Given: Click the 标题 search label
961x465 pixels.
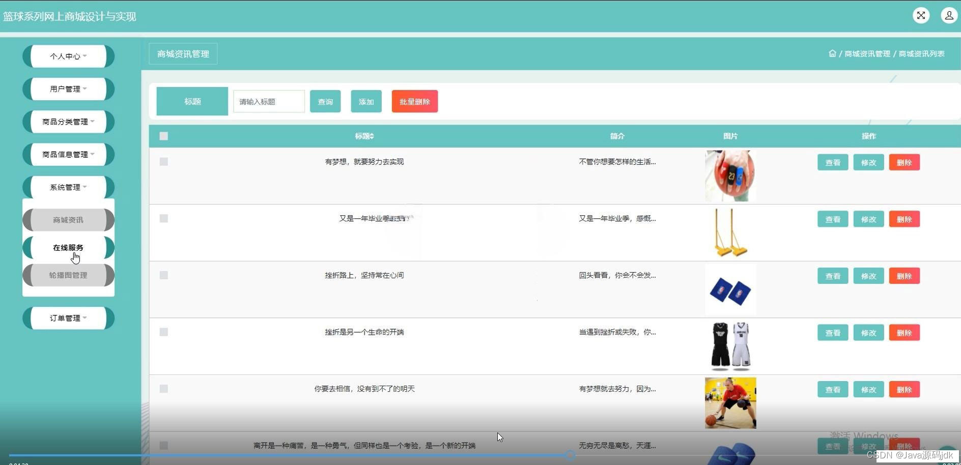Looking at the screenshot, I should (192, 101).
